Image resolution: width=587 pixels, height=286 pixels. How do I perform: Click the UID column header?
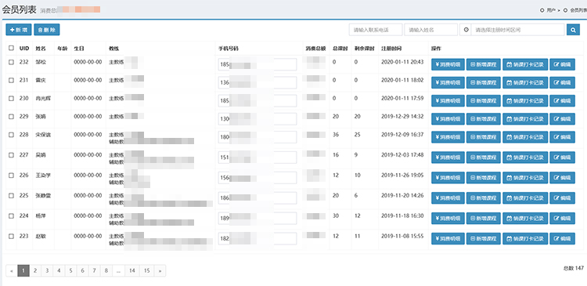click(x=24, y=49)
